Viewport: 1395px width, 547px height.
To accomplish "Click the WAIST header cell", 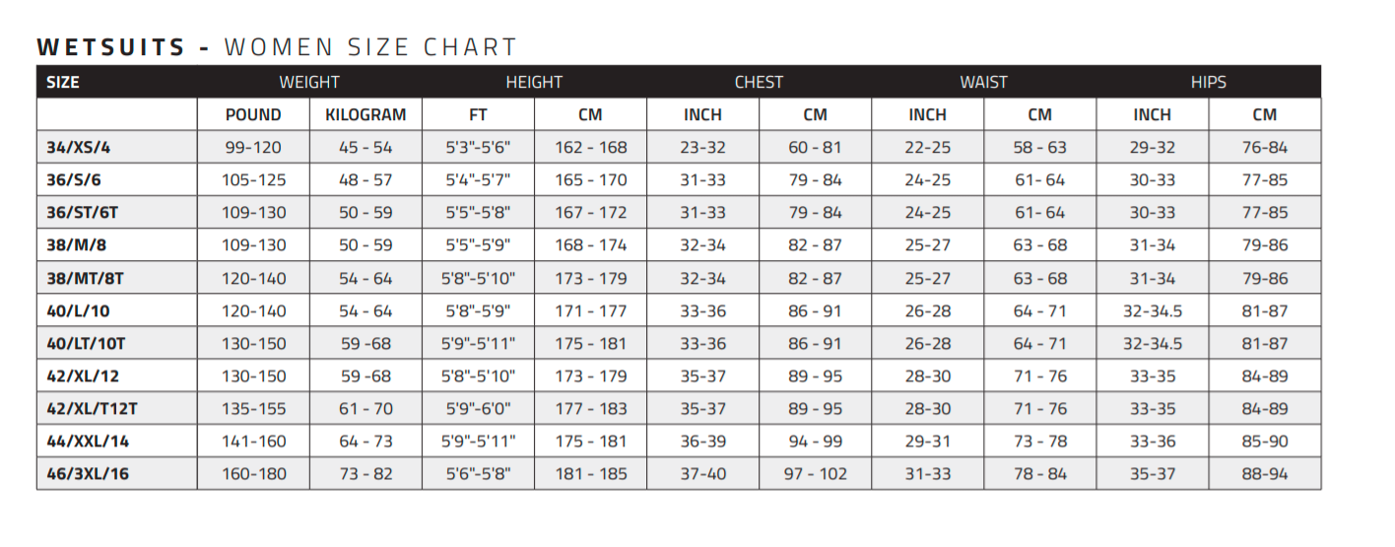I will click(983, 83).
